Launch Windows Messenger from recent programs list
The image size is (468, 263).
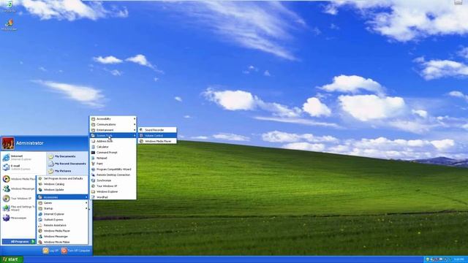click(x=18, y=188)
